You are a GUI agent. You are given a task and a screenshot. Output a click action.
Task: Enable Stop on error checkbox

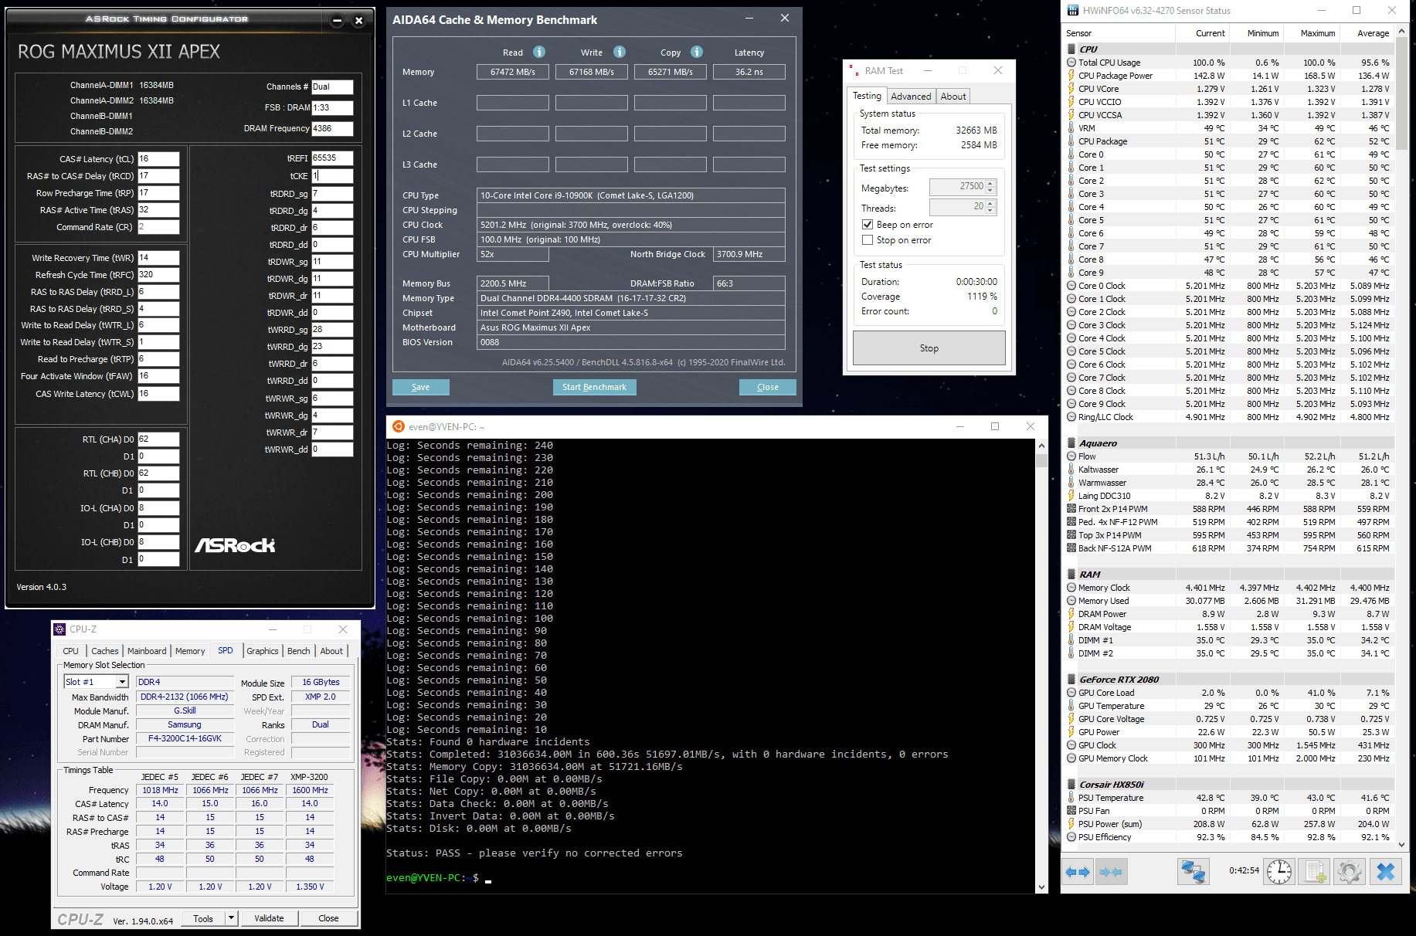868,240
